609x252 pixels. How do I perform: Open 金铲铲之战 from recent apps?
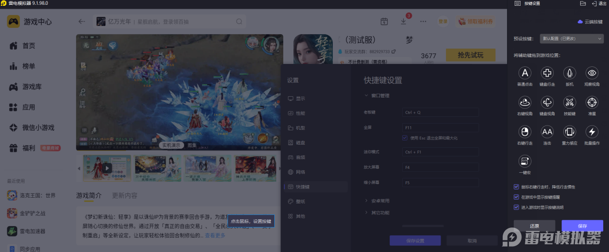coord(26,213)
